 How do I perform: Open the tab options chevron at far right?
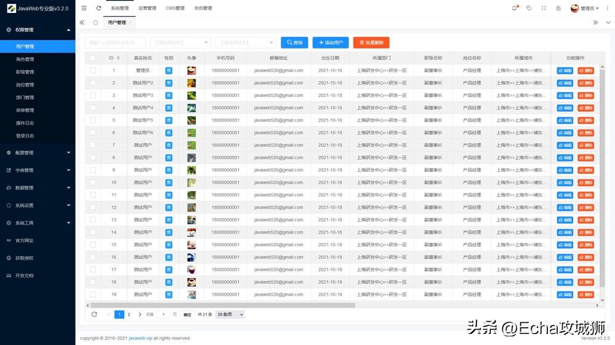608,22
